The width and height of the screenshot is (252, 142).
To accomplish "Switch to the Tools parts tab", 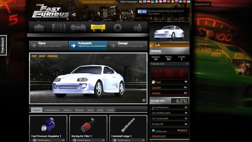I will pyautogui.click(x=110, y=110).
